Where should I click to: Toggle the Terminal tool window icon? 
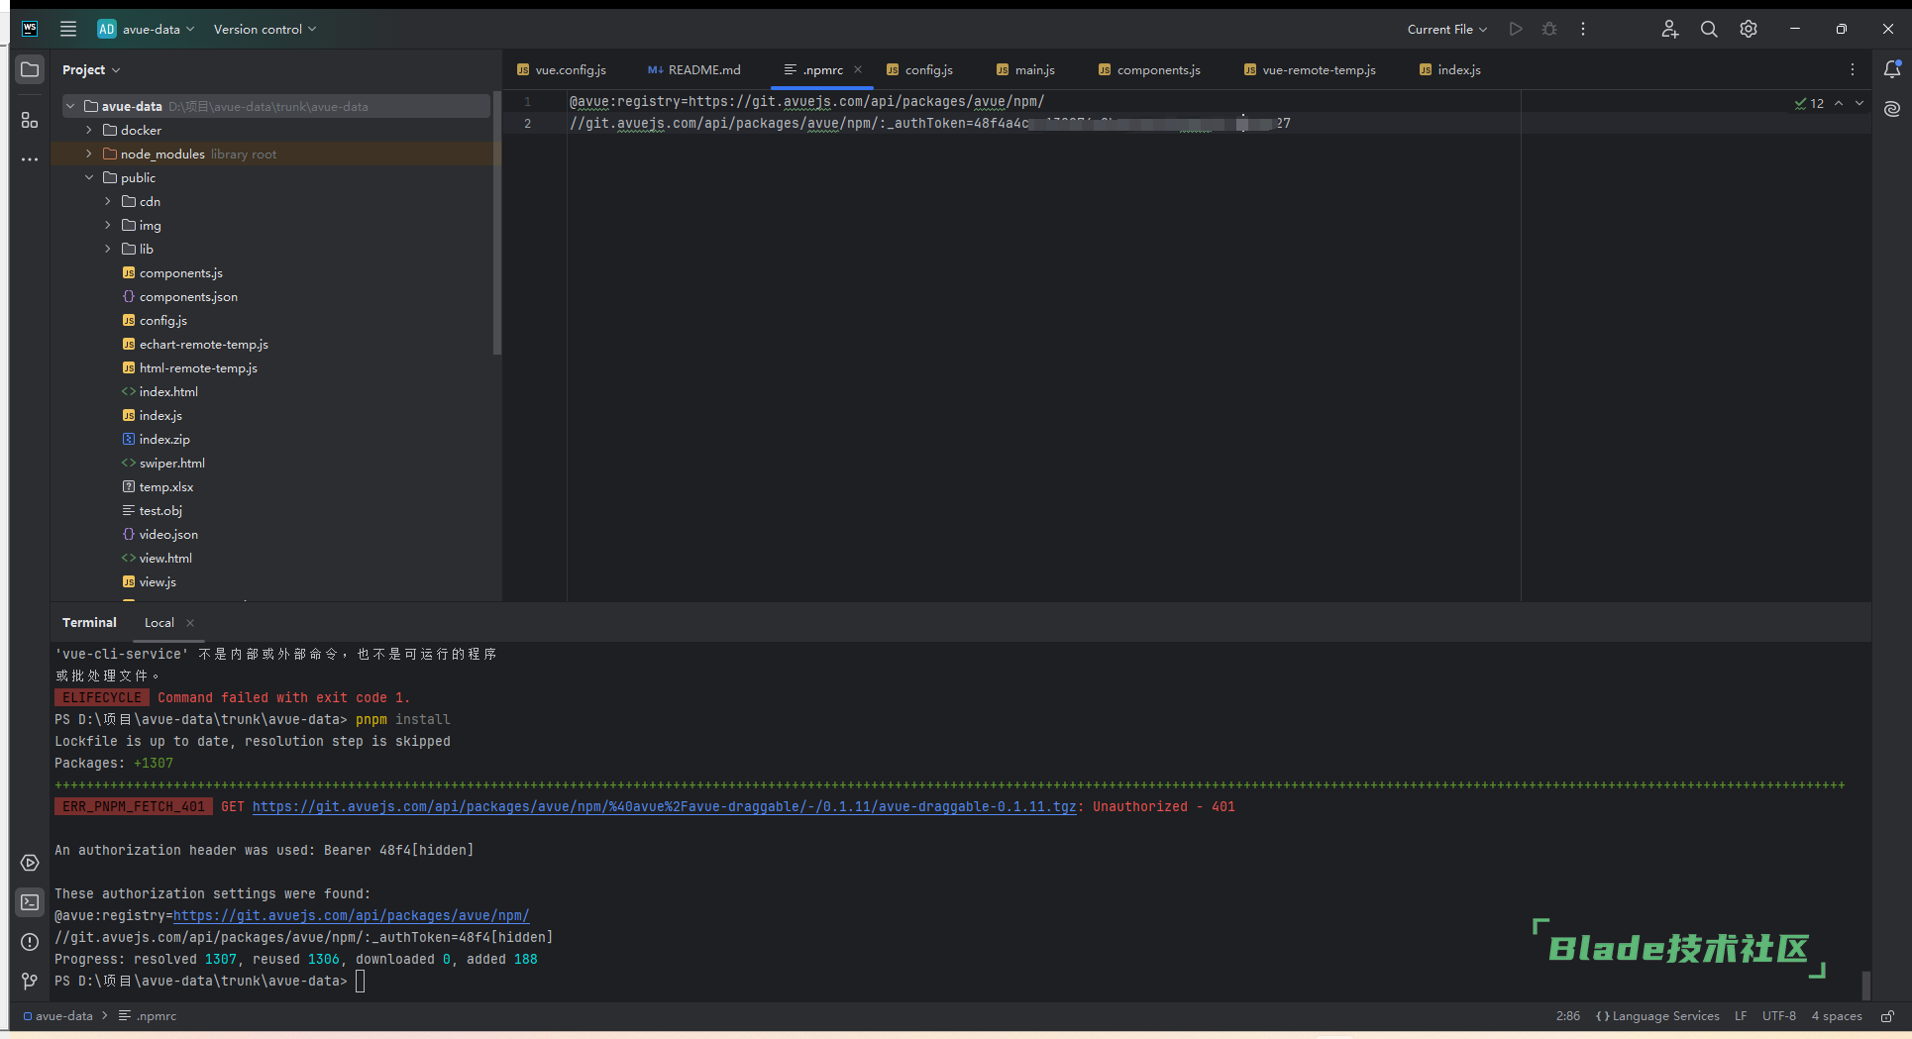tap(30, 902)
